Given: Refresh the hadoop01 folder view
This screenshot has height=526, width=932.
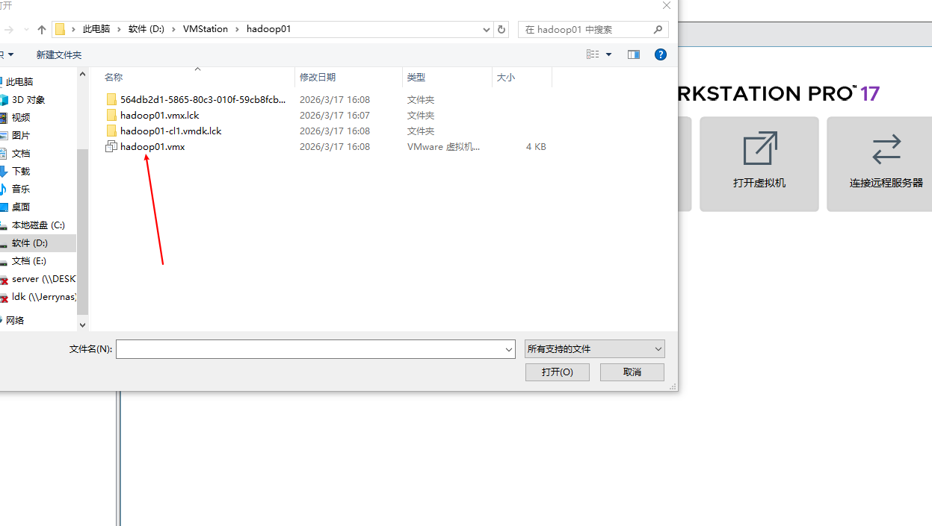Looking at the screenshot, I should [502, 30].
